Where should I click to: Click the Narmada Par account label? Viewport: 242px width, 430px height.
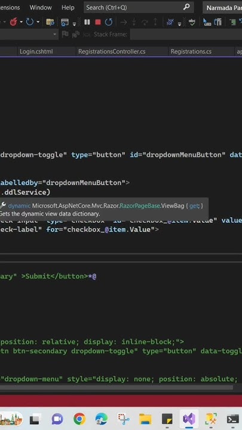pos(223,8)
